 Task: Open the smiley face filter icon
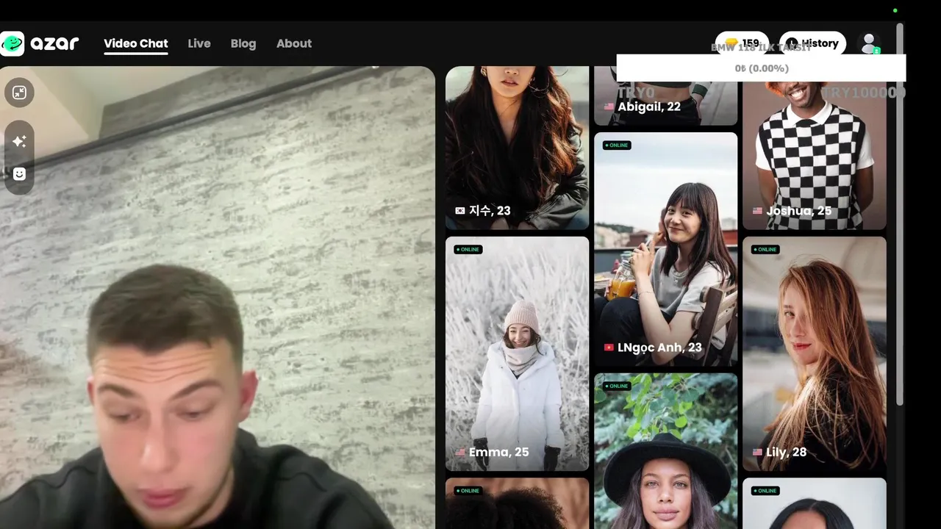coord(19,174)
